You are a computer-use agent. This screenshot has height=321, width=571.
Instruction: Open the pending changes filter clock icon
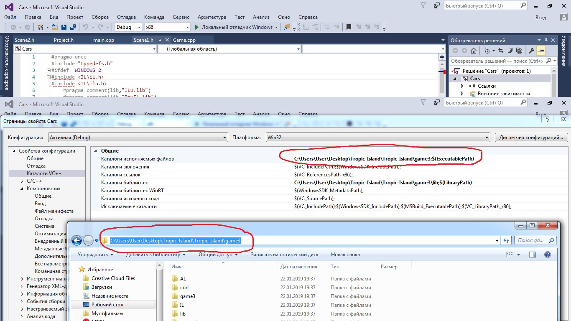tap(487, 51)
